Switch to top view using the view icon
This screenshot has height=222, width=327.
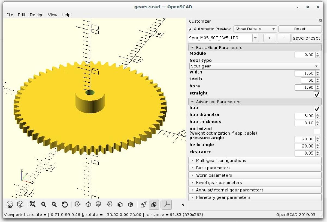pos(88,204)
